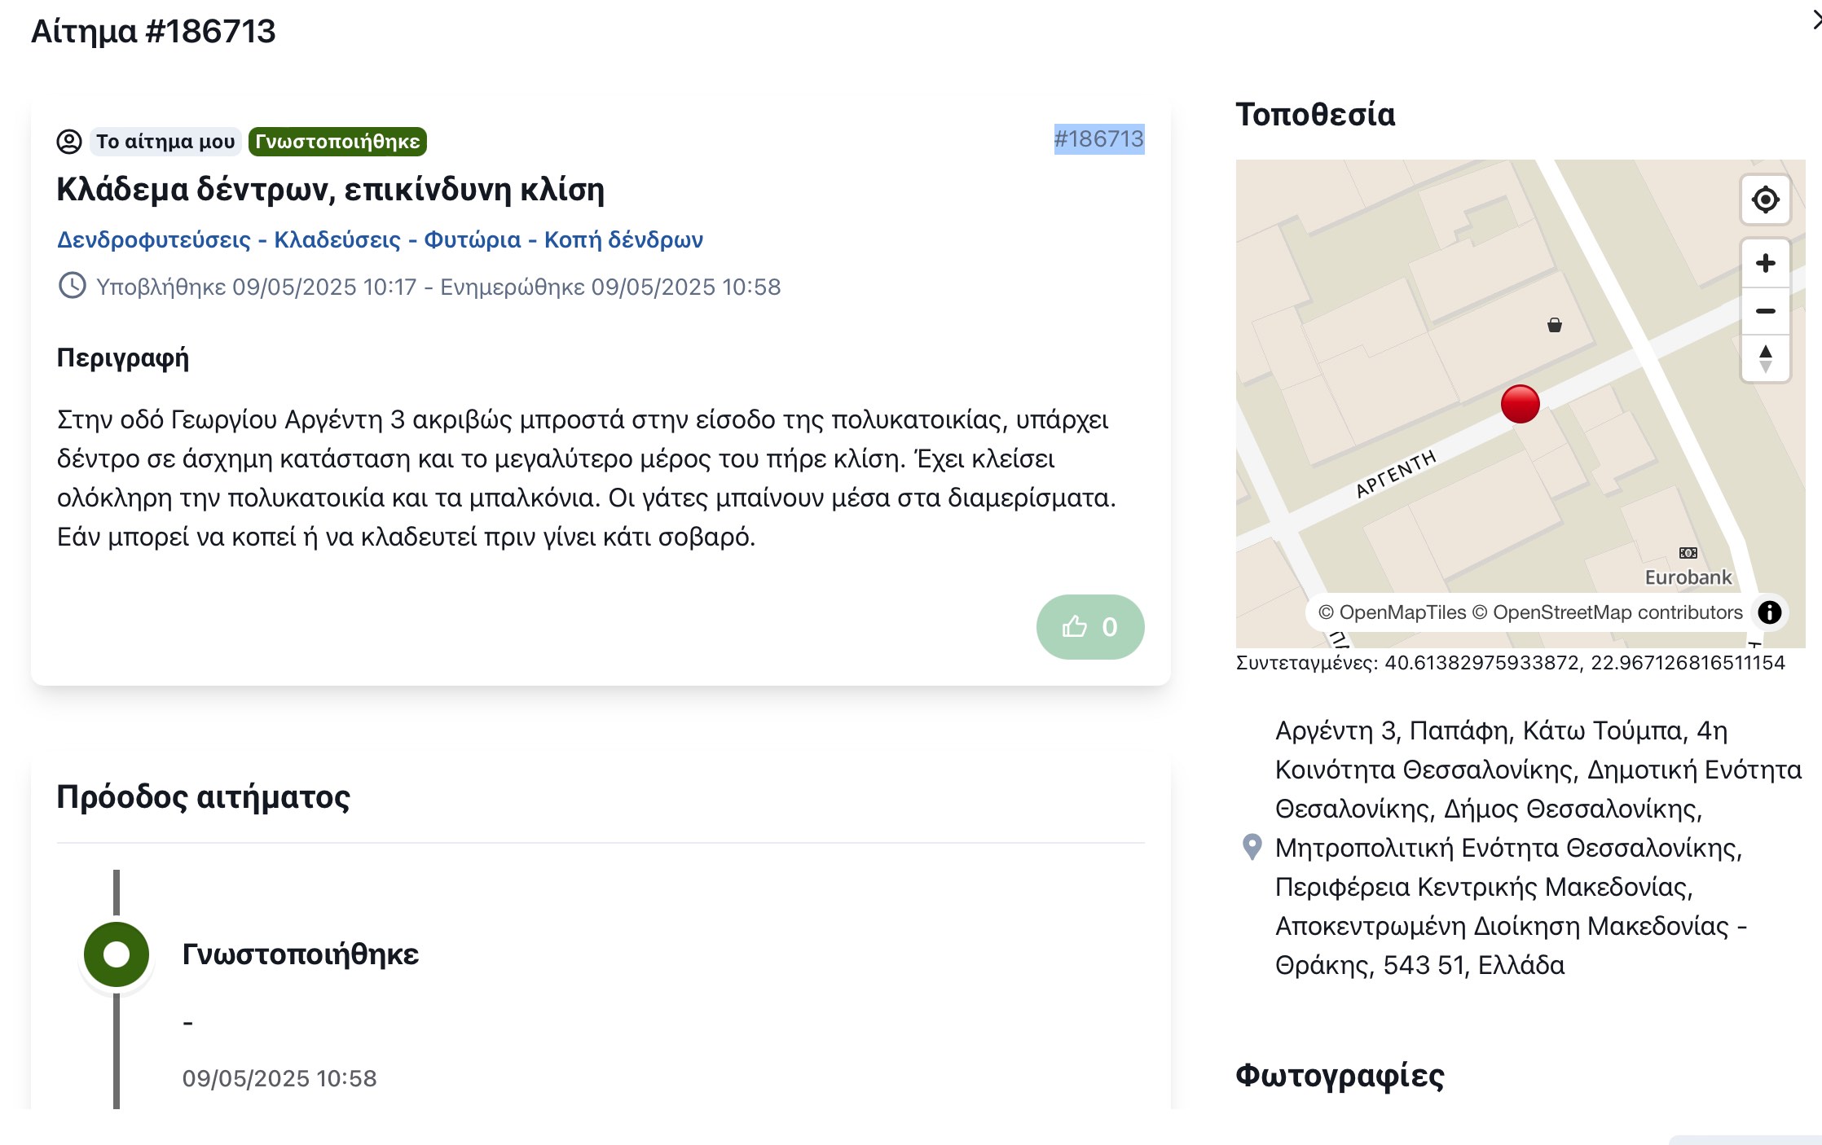
Task: Open map attribution info icon
Action: pyautogui.click(x=1769, y=612)
